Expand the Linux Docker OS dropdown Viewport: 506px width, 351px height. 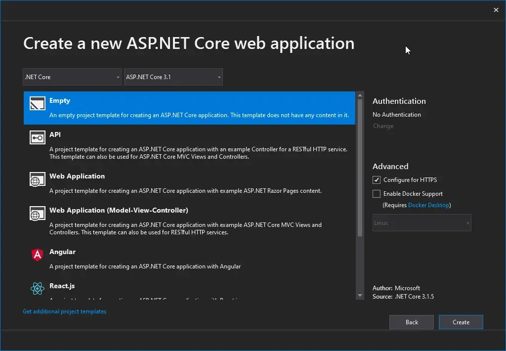click(422, 223)
